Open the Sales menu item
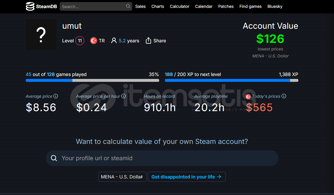The image size is (334, 195). pyautogui.click(x=140, y=6)
